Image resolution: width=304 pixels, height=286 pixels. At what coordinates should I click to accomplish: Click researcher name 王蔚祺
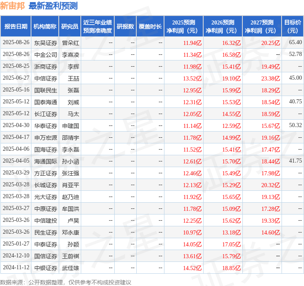click(71, 256)
